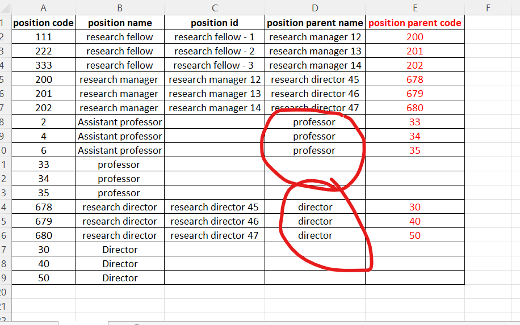Select the 'research manager 12' cell in column D

pyautogui.click(x=314, y=37)
